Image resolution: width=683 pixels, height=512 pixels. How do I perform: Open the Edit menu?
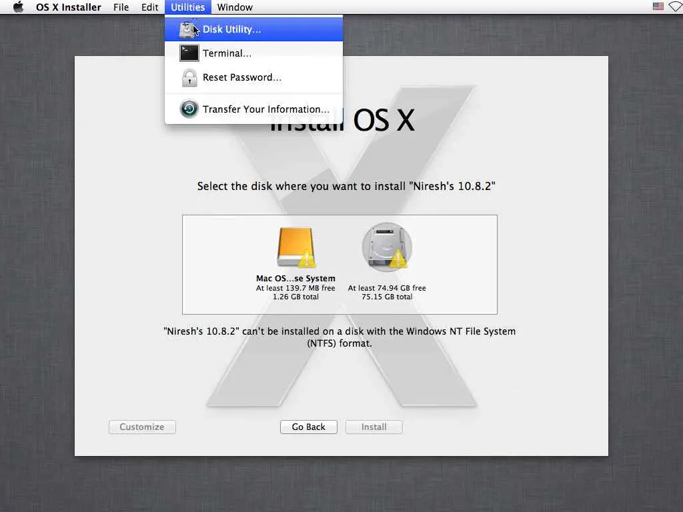pos(149,7)
